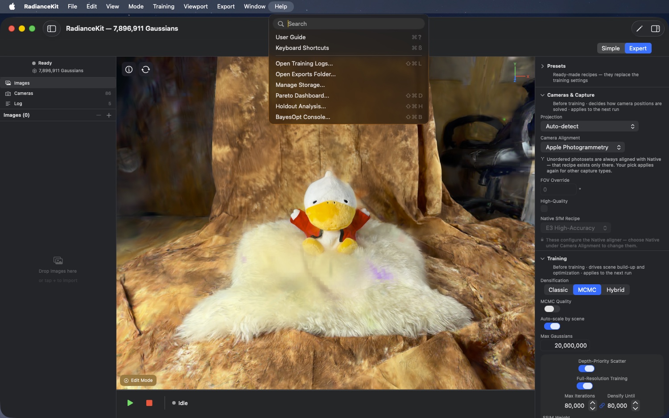Image resolution: width=669 pixels, height=418 pixels.
Task: Toggle MCMC Quality switch
Action: 552,309
